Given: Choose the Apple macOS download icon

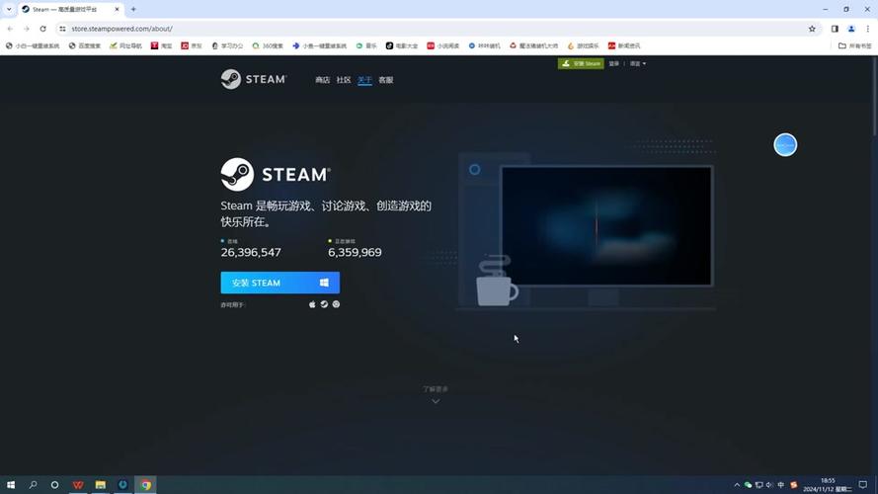Looking at the screenshot, I should pos(312,304).
